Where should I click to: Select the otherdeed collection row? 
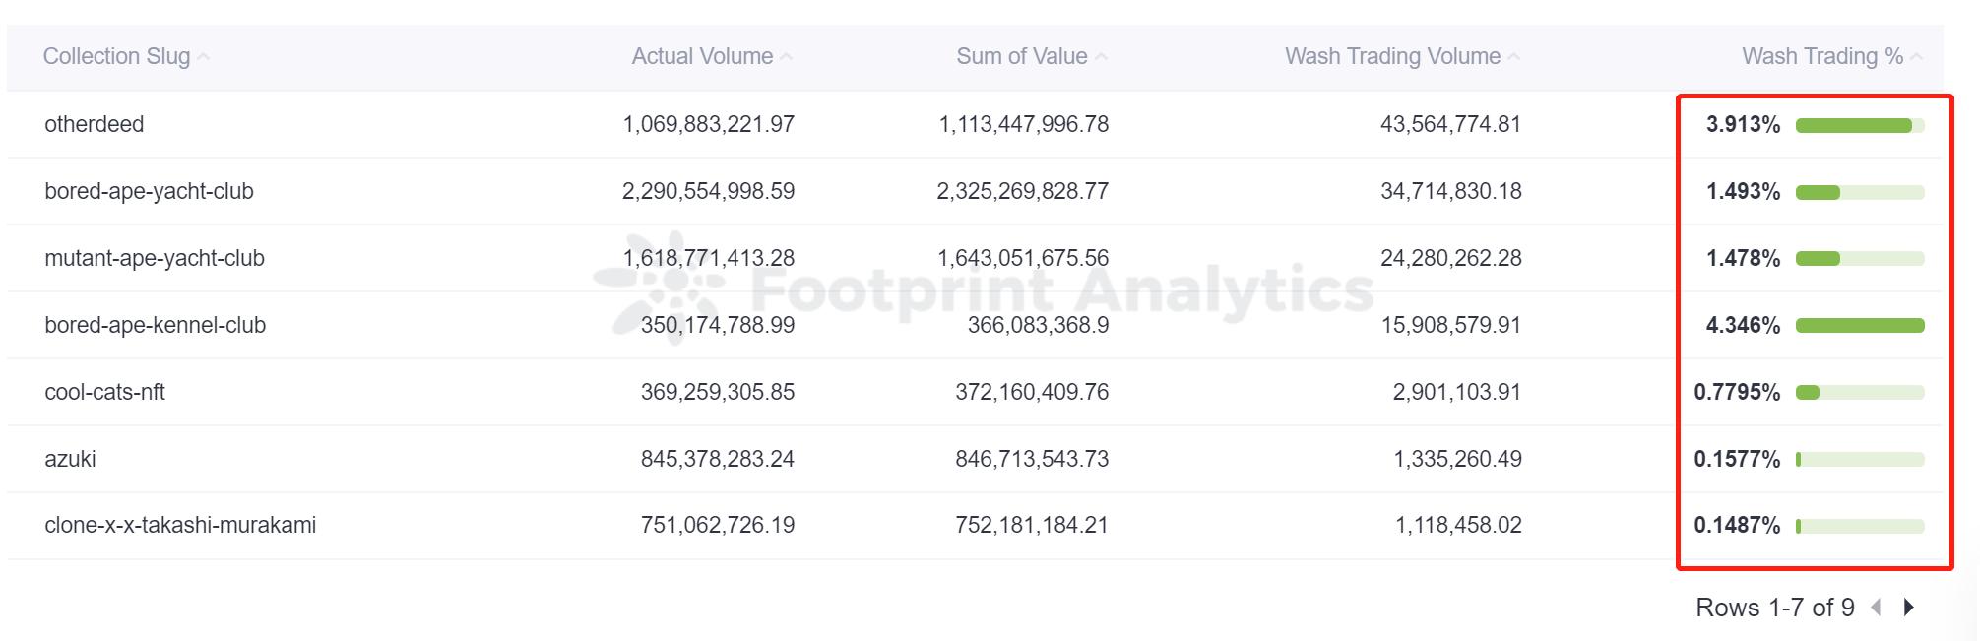pyautogui.click(x=95, y=124)
